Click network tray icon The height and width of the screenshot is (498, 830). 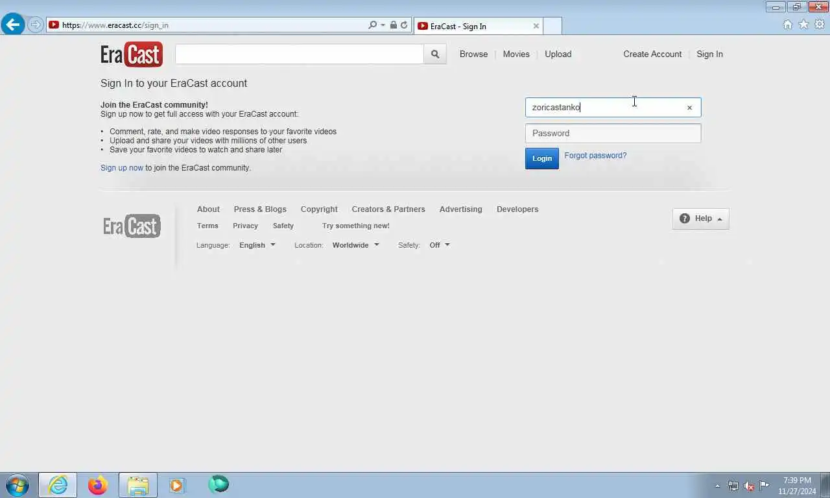click(733, 486)
